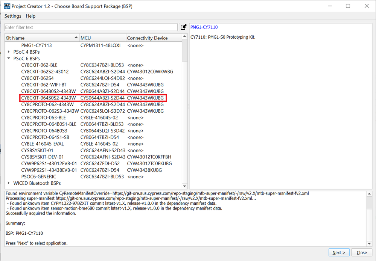Screen dimensions: 376x261
Task: Click connectivity cell CYW43012TC0KFFBH
Action: point(149,157)
